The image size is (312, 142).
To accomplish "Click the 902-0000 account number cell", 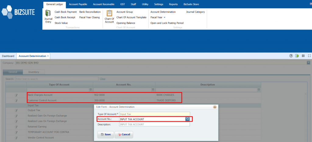I will click(124, 95).
